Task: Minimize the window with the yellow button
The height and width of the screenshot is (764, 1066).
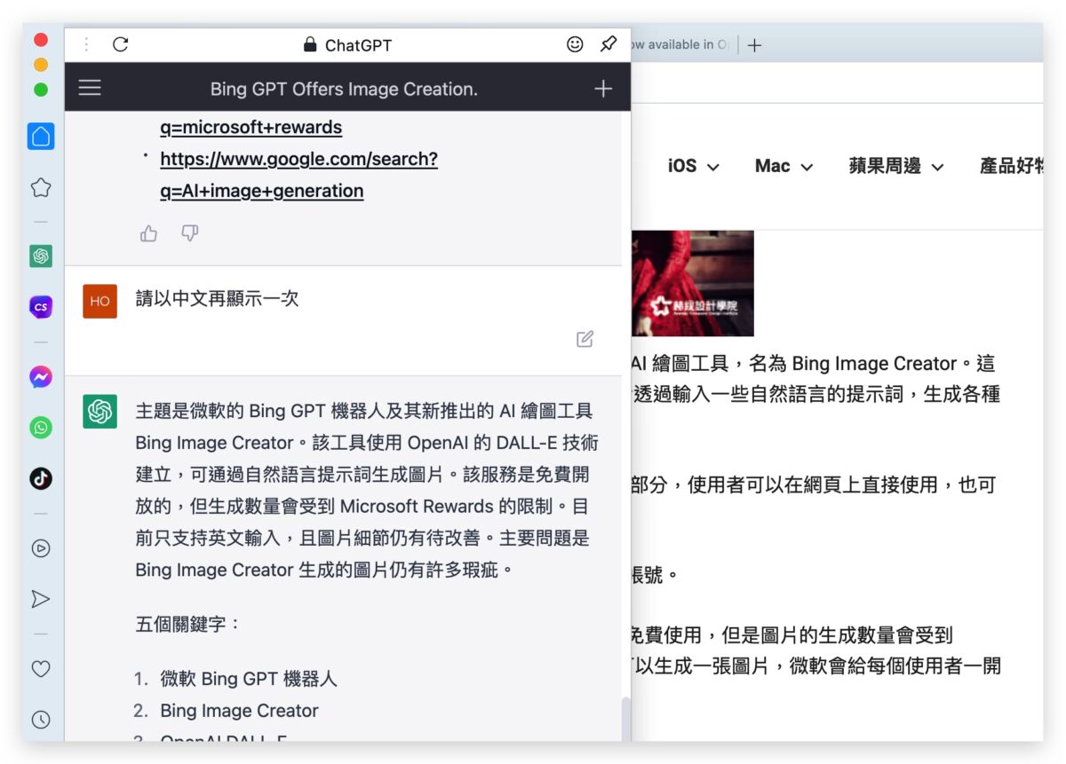Action: tap(41, 64)
